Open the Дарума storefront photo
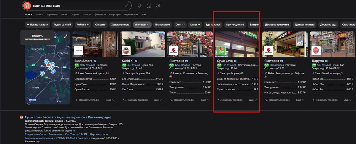Image resolution: width=356 pixels, height=144 pixels. coord(333,44)
